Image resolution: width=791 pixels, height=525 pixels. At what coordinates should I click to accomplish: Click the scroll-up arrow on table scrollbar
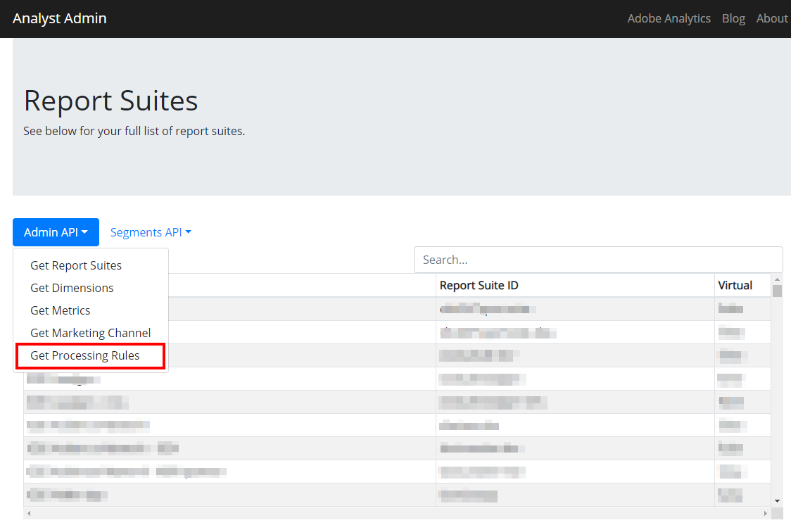[776, 279]
